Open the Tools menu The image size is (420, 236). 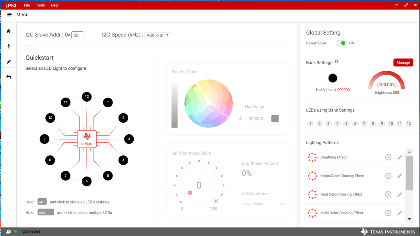40,5
